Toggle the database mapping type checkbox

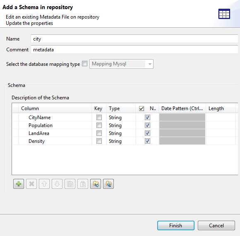pyautogui.click(x=85, y=64)
